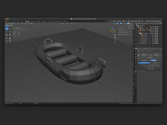Toggle viewport gizmos button
This screenshot has height=125, width=167.
point(117,23)
